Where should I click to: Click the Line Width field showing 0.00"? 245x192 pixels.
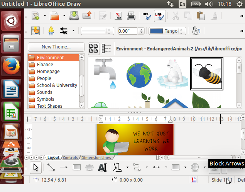128,31
